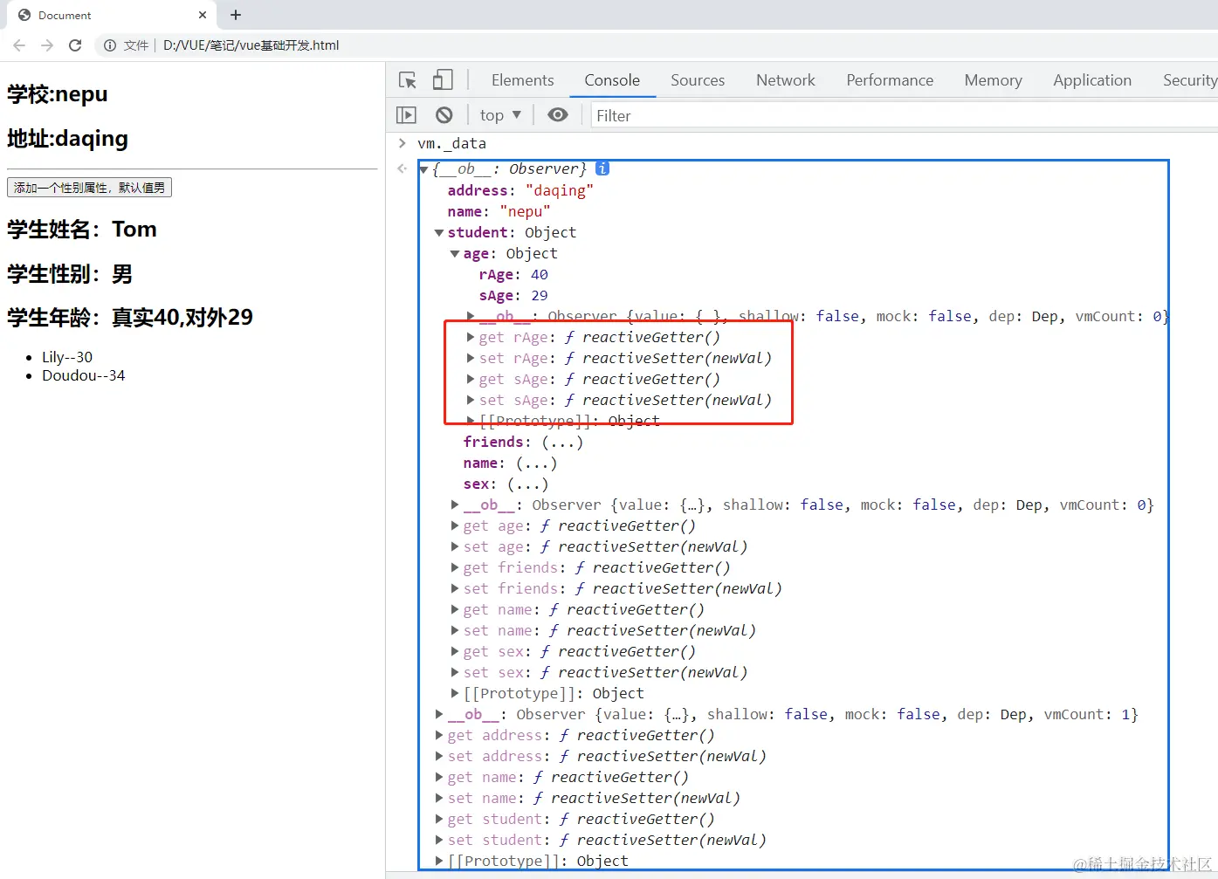Click the blue info badge beside Observer

(602, 168)
